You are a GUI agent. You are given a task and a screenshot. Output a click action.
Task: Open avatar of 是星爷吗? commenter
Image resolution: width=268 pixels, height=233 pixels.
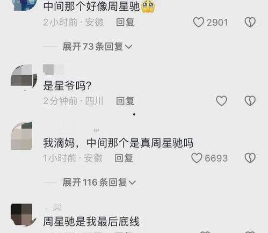24,77
